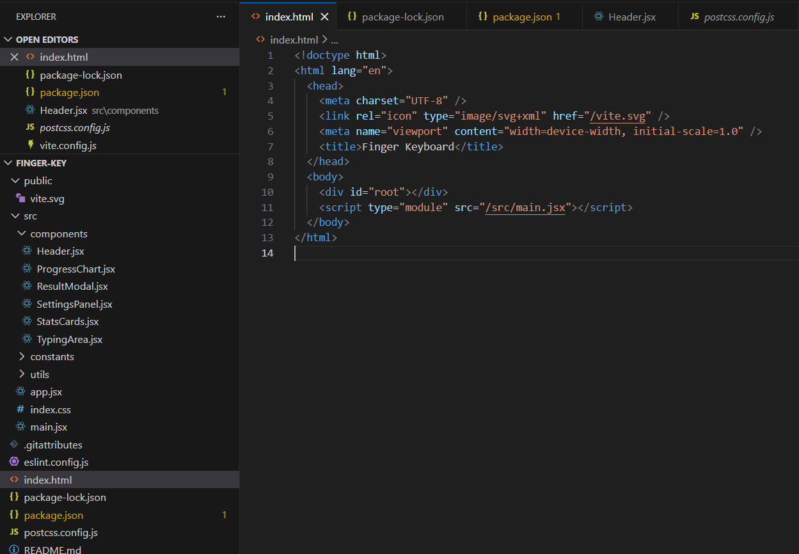Click the React icon beside Header.jsx tab
The width and height of the screenshot is (799, 554).
599,17
